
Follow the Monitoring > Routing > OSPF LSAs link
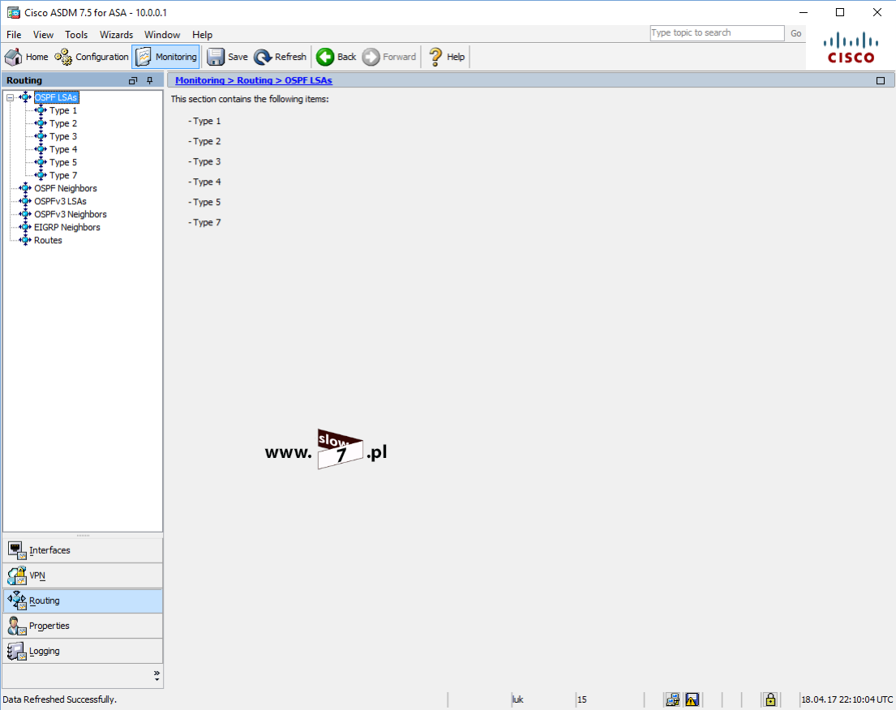point(254,80)
